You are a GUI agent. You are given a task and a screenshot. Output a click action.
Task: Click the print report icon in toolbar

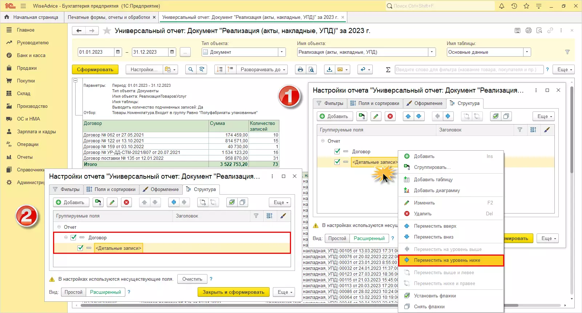300,69
